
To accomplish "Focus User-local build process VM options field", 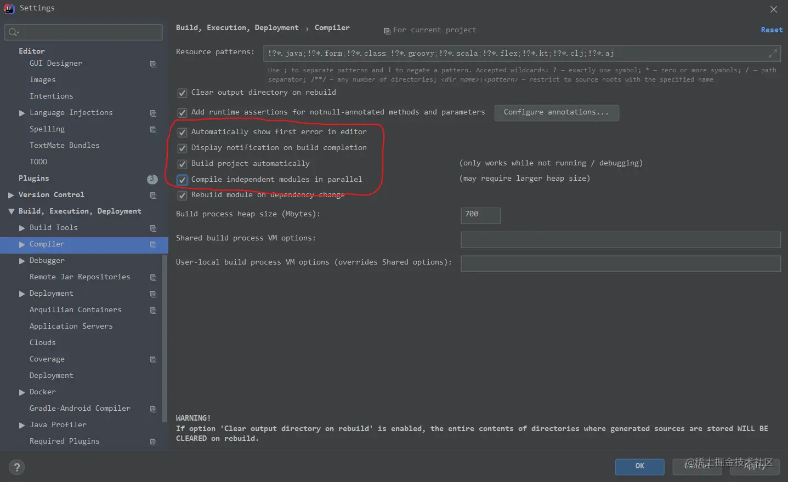I will tap(620, 263).
